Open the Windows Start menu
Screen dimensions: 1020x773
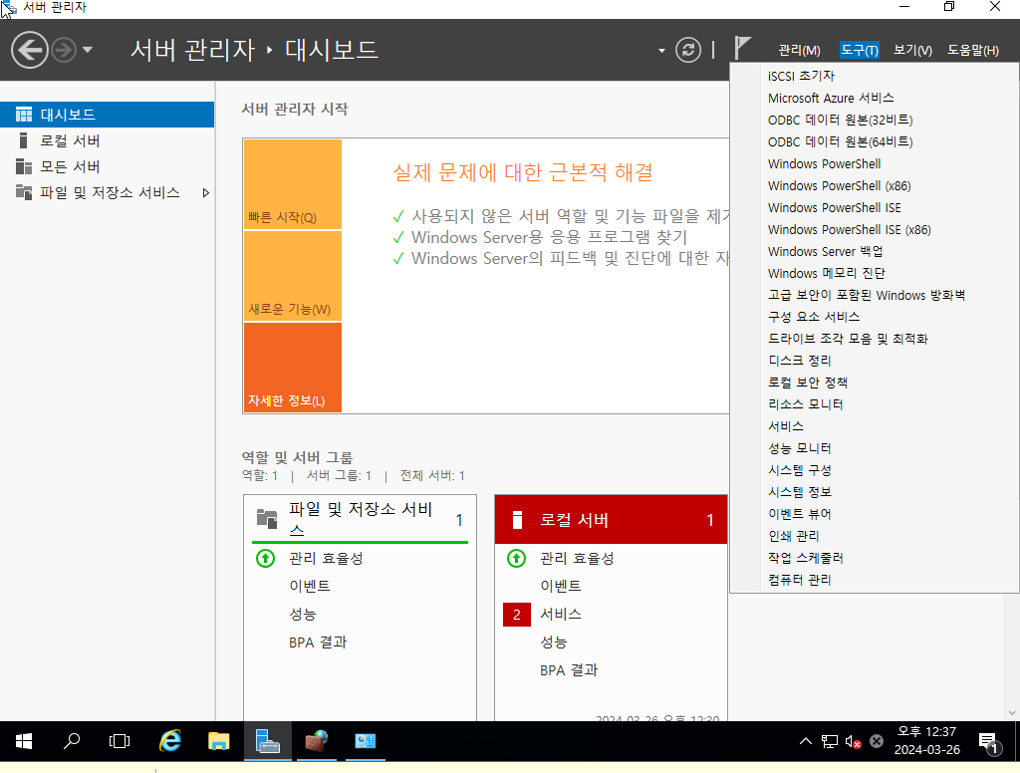(24, 741)
